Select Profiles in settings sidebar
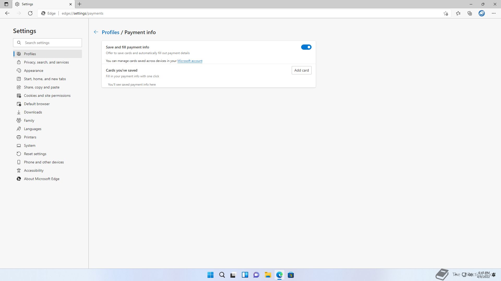This screenshot has width=501, height=281. [x=47, y=54]
